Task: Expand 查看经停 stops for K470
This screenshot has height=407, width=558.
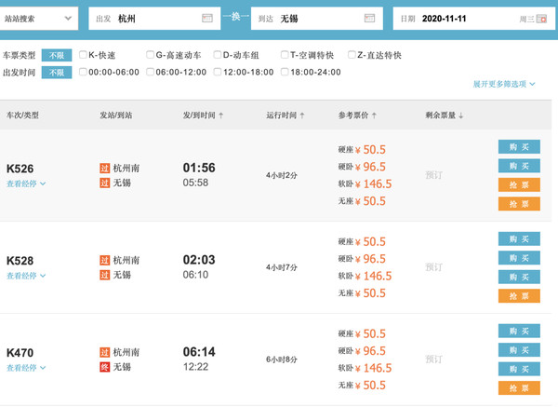Action: tap(26, 368)
